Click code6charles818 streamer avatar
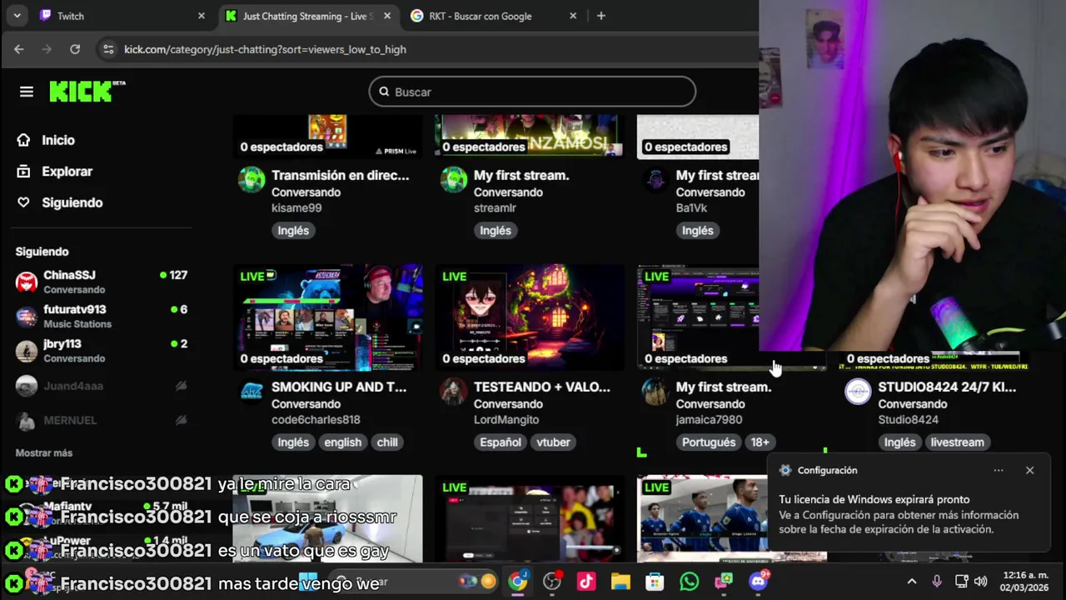The image size is (1066, 600). pos(252,391)
